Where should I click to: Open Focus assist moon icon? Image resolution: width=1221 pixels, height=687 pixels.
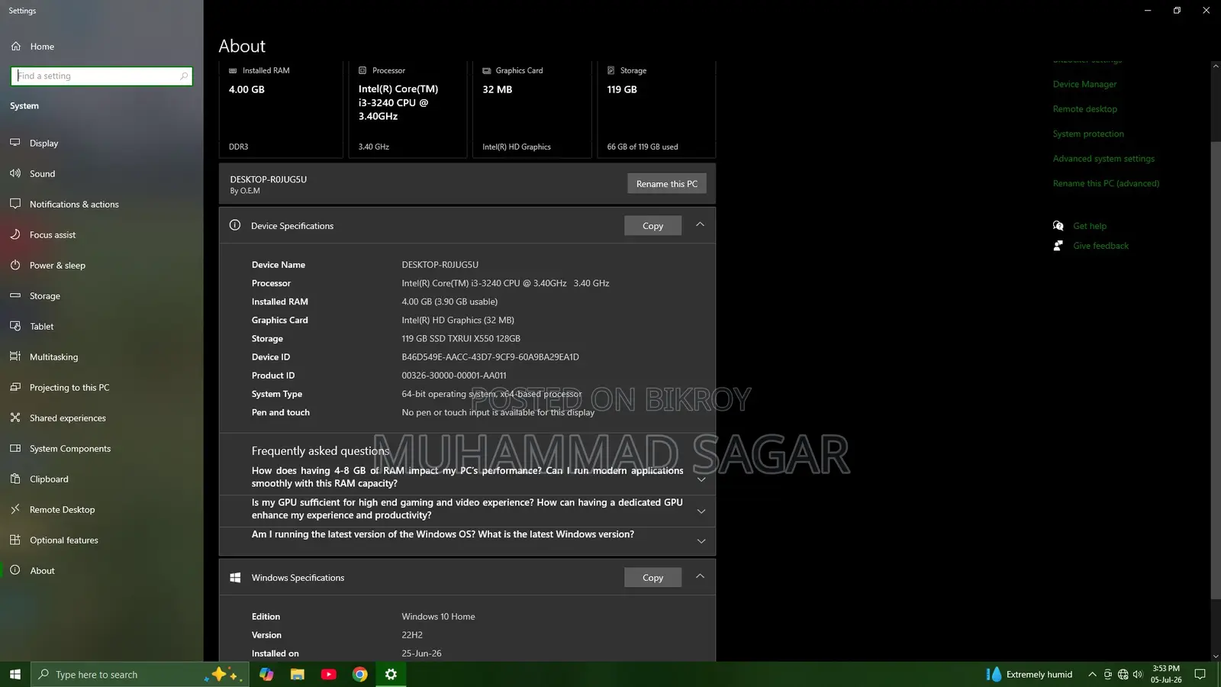(15, 234)
